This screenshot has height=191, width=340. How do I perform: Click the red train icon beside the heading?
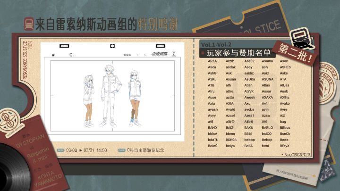[29, 24]
